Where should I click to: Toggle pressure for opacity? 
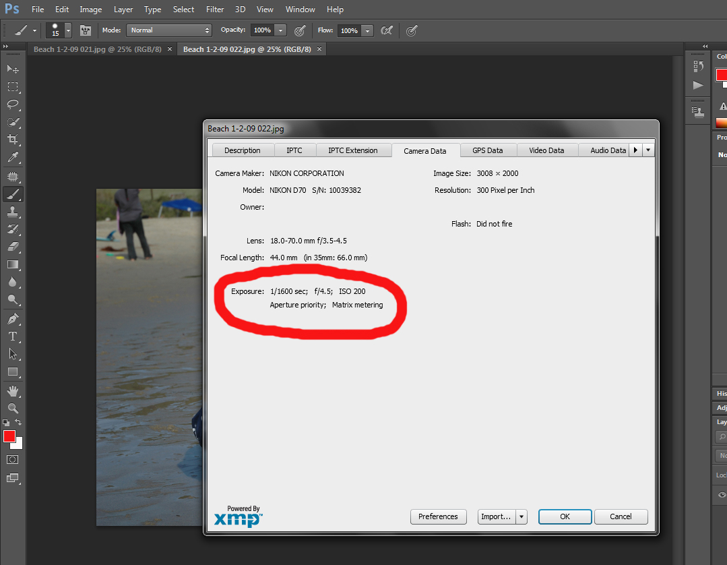pos(300,30)
